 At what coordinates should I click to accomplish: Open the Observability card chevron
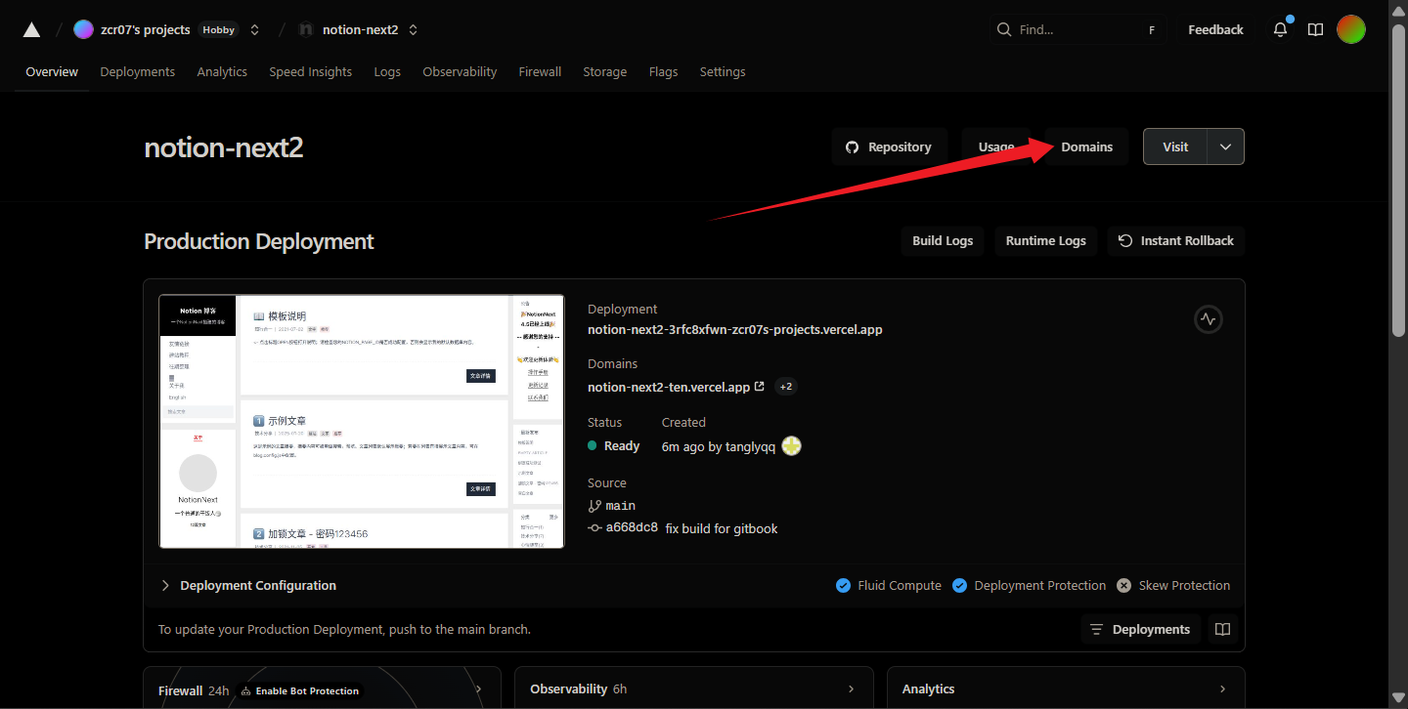(x=851, y=688)
